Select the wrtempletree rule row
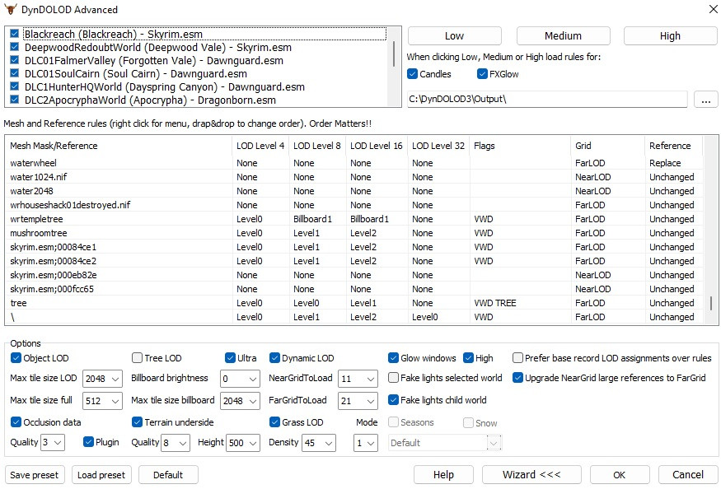 (x=354, y=219)
